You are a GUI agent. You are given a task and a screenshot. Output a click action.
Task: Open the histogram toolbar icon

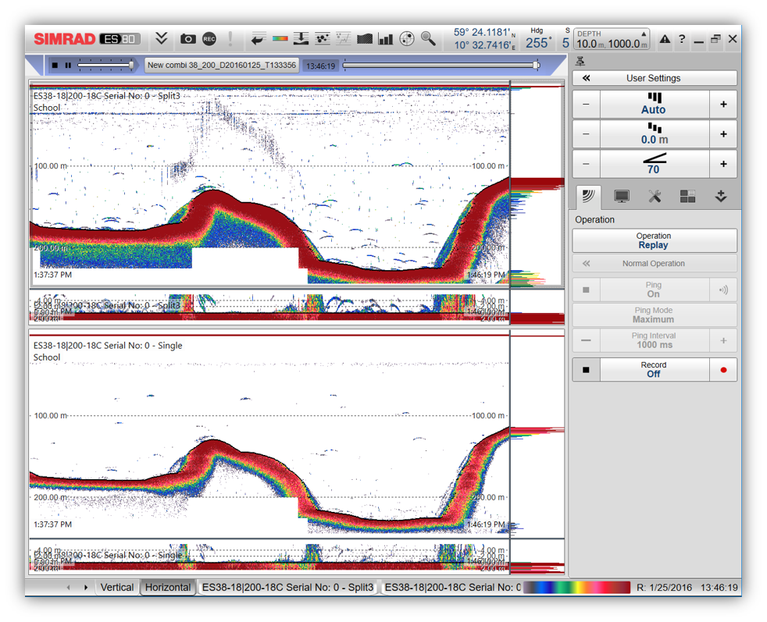coord(385,38)
